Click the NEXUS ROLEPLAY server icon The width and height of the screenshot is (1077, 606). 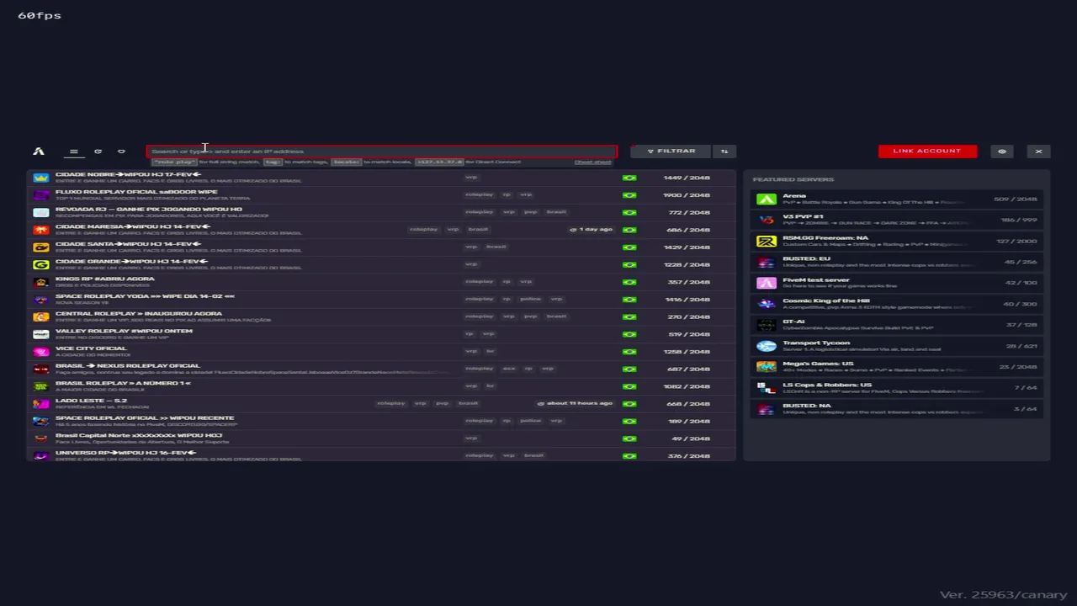pos(40,369)
